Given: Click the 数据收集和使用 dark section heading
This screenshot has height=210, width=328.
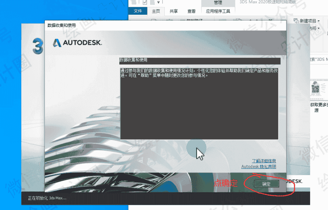Looking at the screenshot, I should tap(200, 61).
